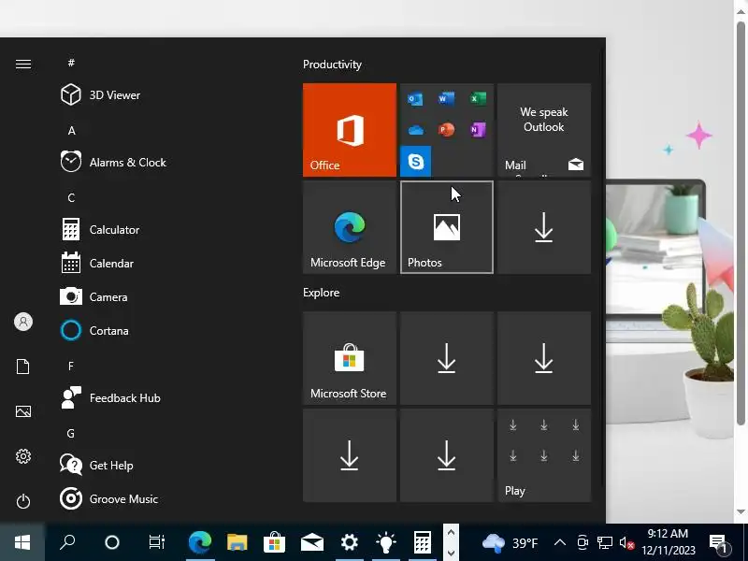Screen dimensions: 748x561
Task: Open Task View on taskbar
Action: click(x=156, y=542)
